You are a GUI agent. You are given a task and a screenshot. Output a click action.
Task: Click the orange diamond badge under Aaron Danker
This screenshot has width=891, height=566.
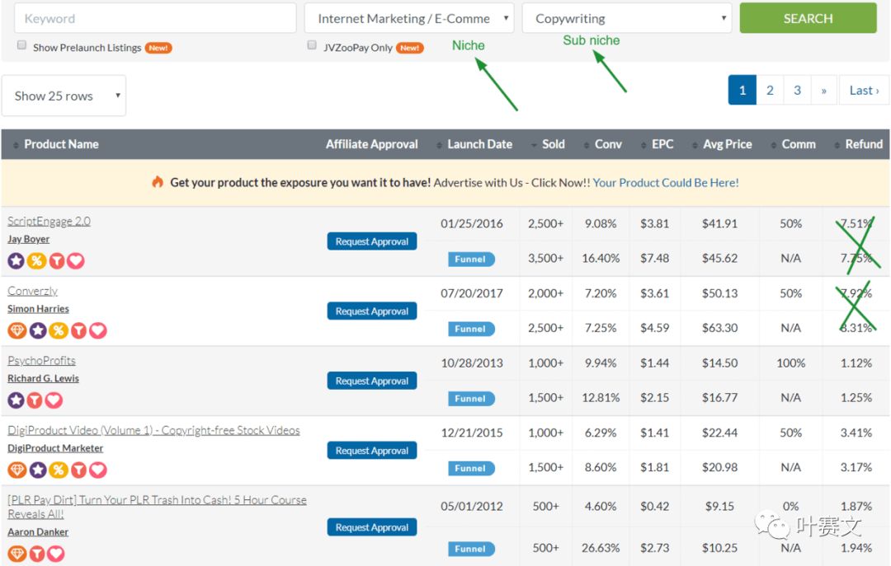17,554
